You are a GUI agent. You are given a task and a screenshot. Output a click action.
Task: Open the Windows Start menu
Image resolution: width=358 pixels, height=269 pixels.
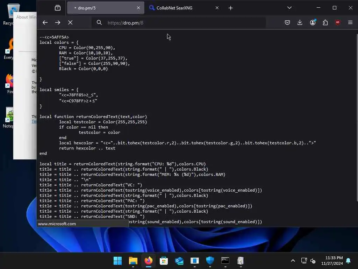(x=117, y=261)
